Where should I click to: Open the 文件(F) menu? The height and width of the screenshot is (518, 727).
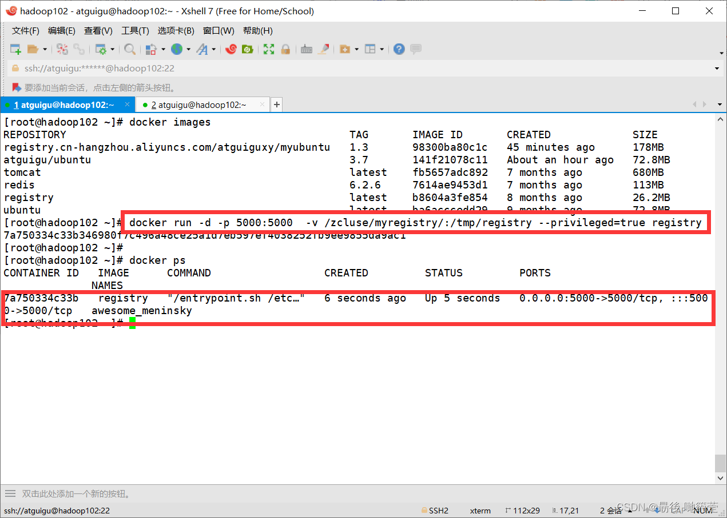click(26, 31)
